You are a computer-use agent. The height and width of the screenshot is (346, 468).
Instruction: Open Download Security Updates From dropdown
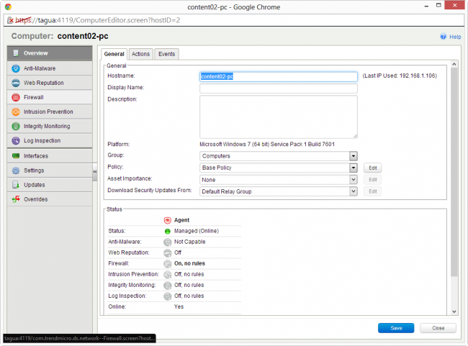pos(353,191)
